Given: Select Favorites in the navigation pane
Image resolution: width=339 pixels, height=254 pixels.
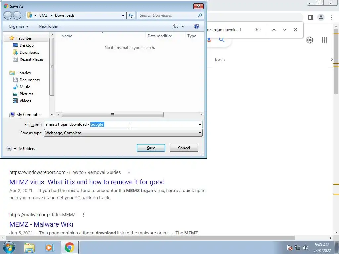Looking at the screenshot, I should coord(24,38).
